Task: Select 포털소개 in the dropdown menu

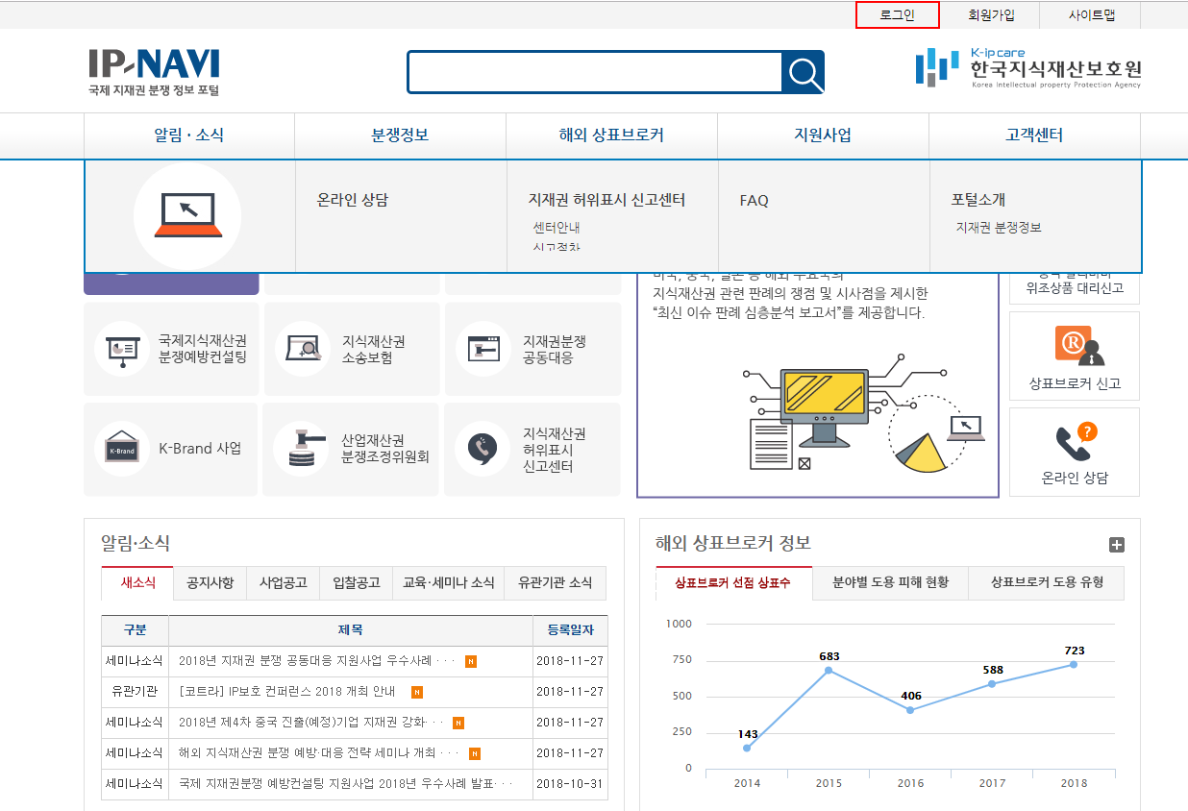Action: coord(978,200)
